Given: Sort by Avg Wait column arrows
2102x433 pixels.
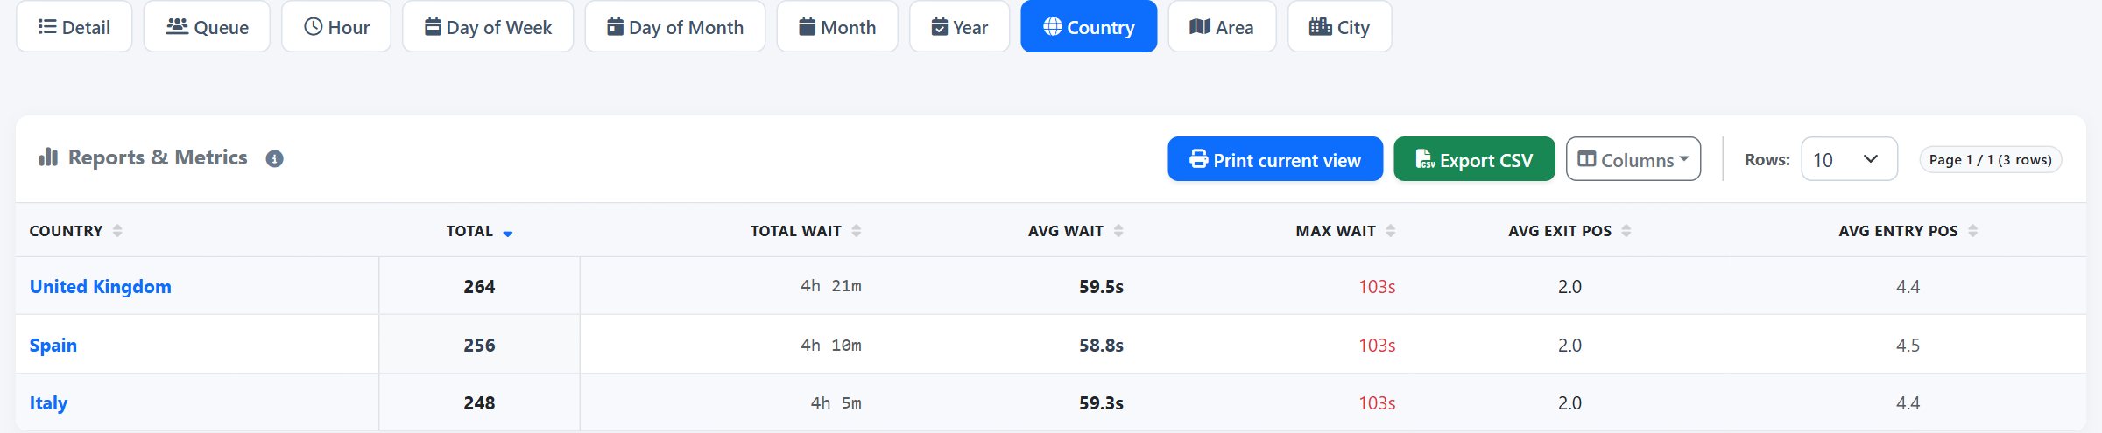Looking at the screenshot, I should 1118,231.
